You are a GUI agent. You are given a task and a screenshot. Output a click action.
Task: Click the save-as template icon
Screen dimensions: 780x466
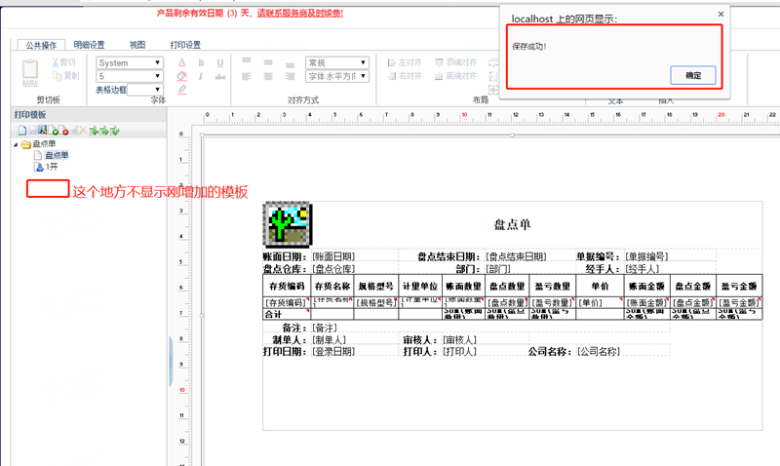[43, 131]
